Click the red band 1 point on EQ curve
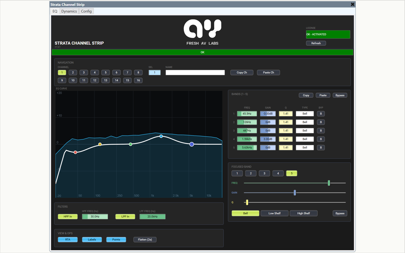The height and width of the screenshot is (253, 405). (x=75, y=152)
